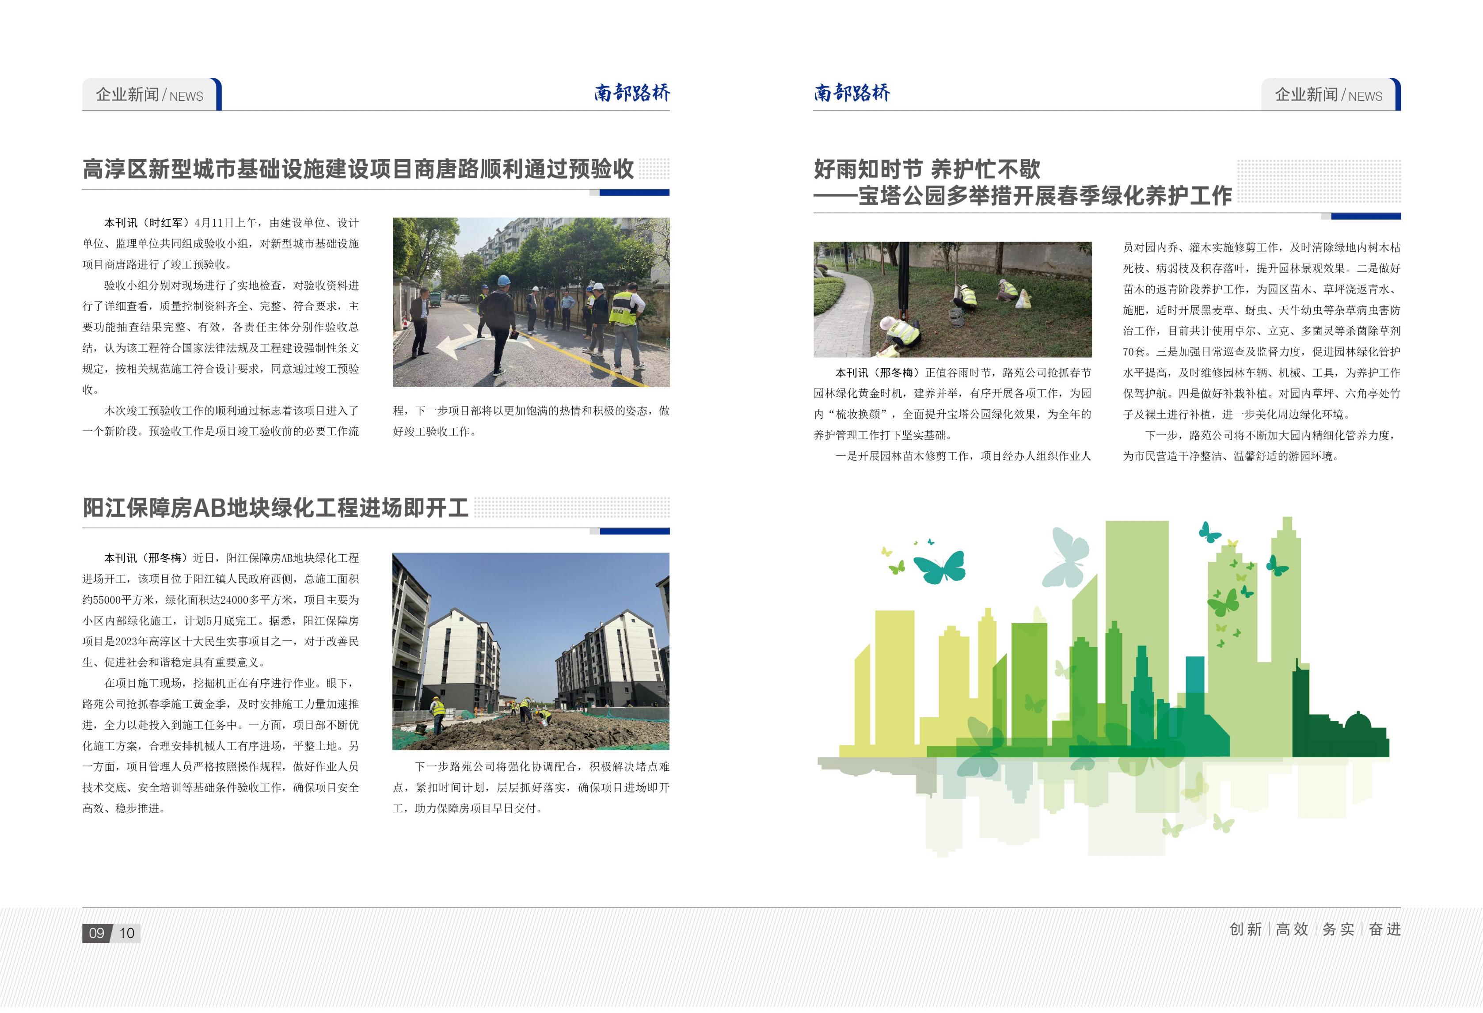Click the paragraph starting '下一步路苑公司将强化协调配合'
This screenshot has width=1483, height=1013.
tap(531, 787)
